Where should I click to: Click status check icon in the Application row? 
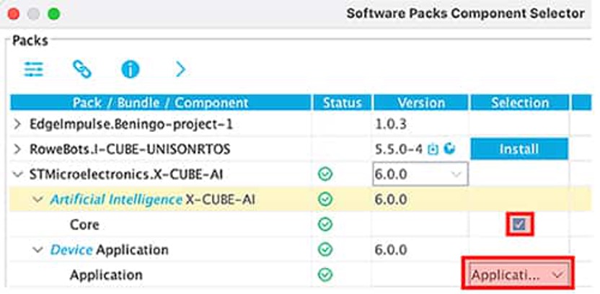point(325,275)
